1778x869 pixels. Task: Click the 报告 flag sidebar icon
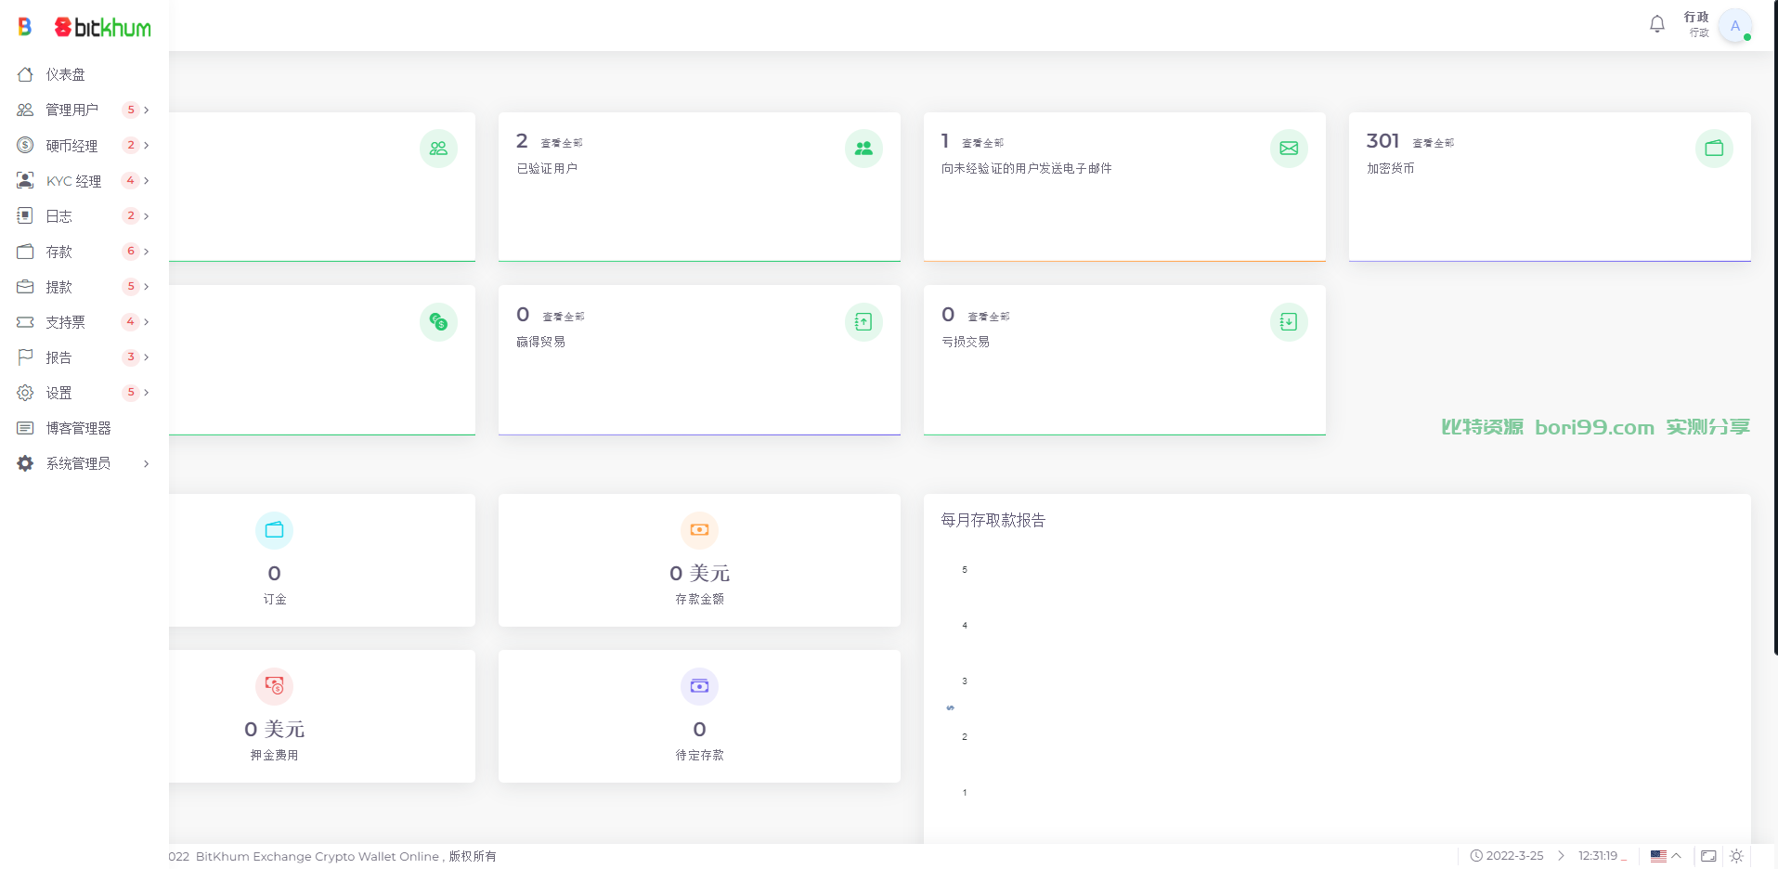point(25,357)
